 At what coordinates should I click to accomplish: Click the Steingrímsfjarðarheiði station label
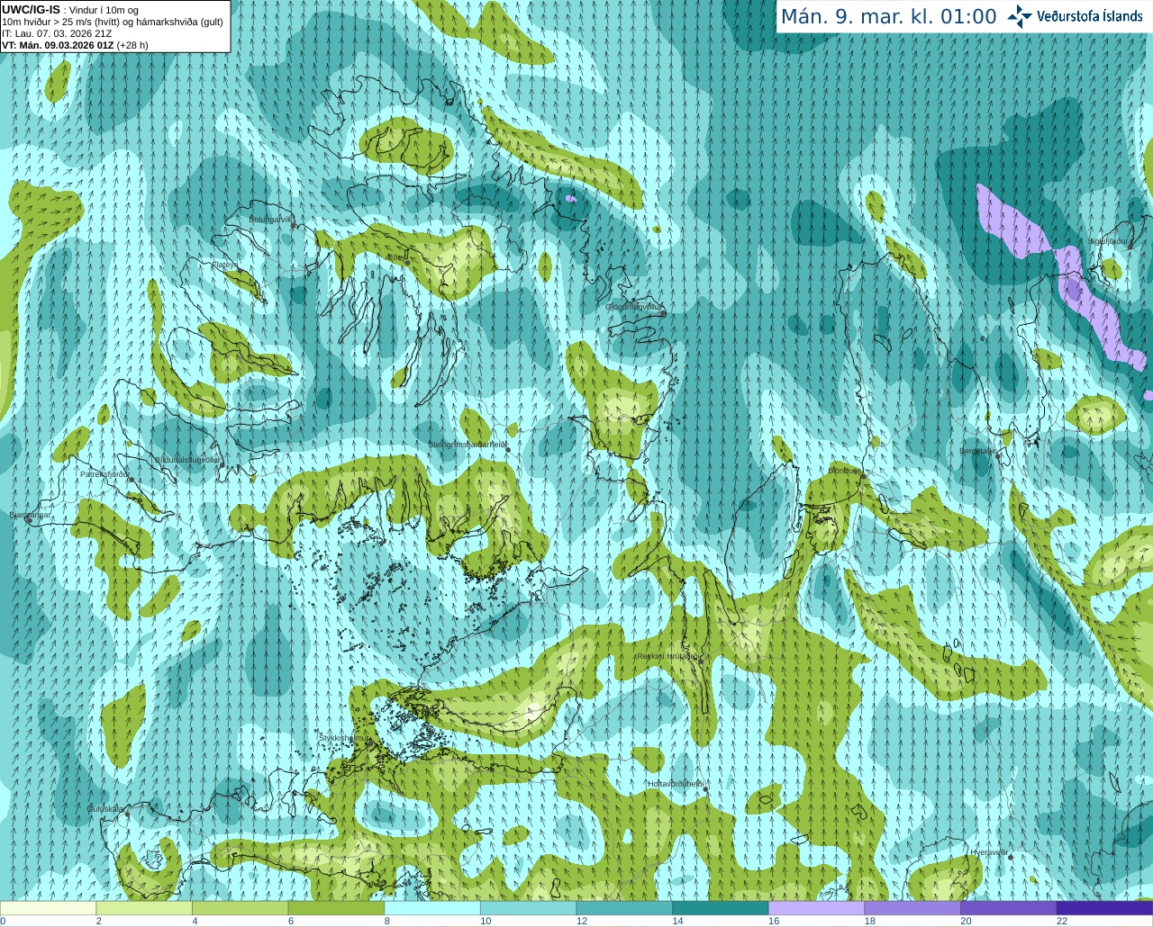point(466,445)
